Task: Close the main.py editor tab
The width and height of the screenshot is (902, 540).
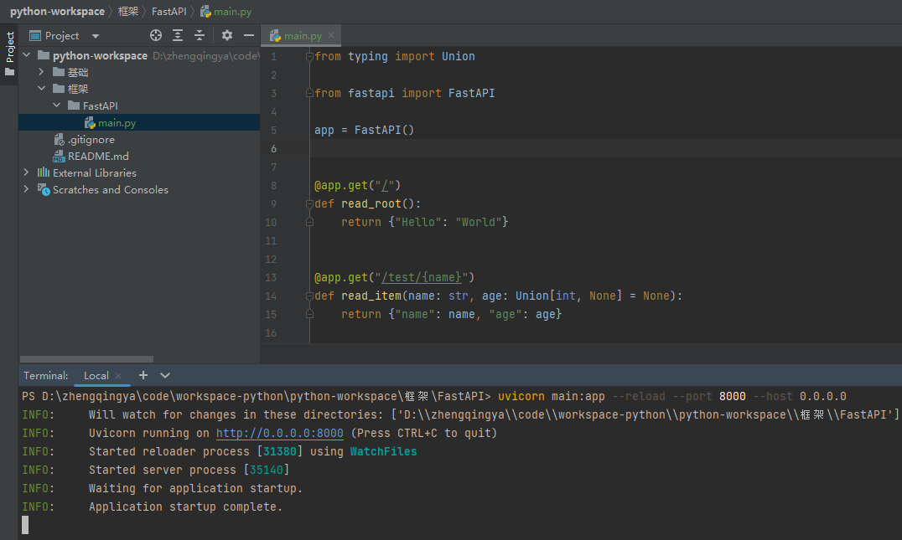Action: [x=331, y=35]
